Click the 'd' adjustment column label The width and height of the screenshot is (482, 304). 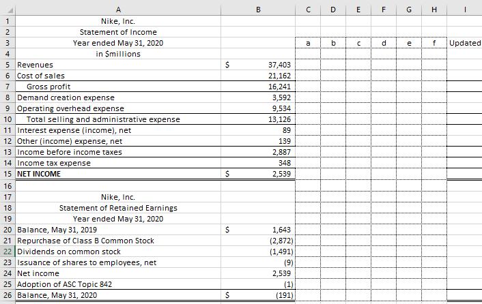point(383,43)
